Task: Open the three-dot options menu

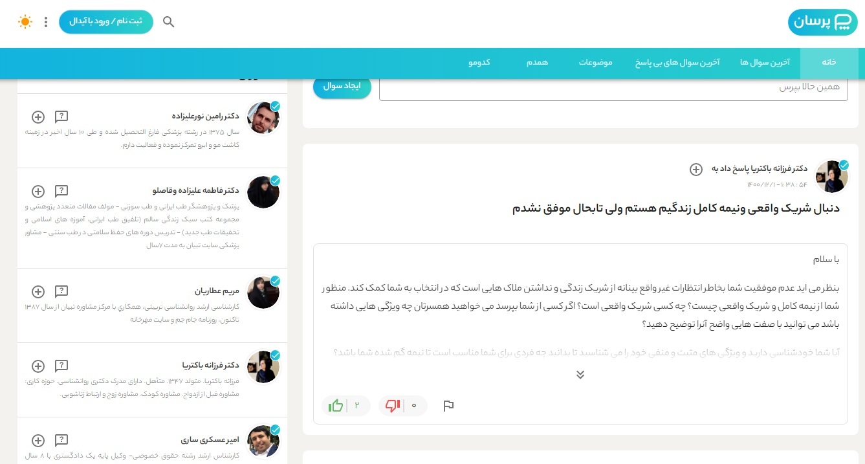Action: 45,21
